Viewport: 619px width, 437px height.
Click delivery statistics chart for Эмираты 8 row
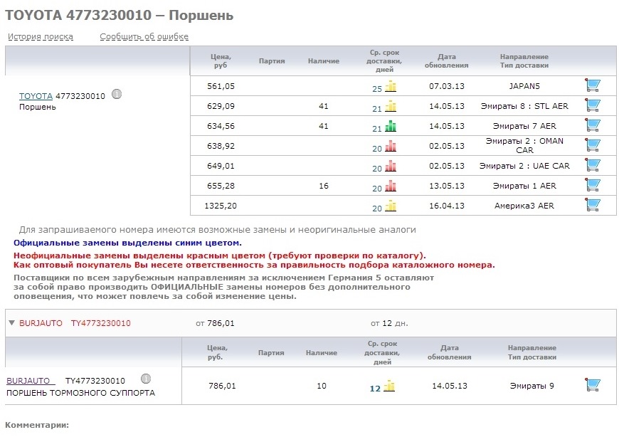click(391, 106)
